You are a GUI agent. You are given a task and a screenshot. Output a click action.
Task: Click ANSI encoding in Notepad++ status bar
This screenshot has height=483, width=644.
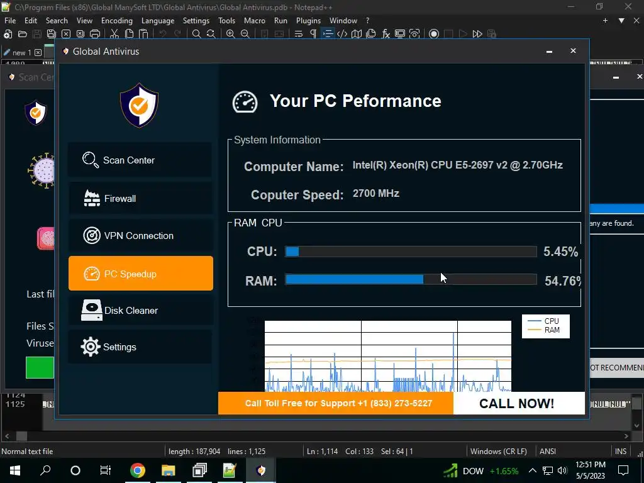[x=548, y=452]
